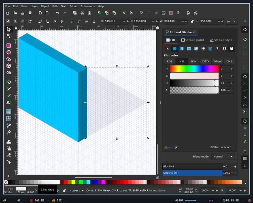Open the Blend mode dropdown
This screenshot has width=253, height=203.
(x=223, y=157)
